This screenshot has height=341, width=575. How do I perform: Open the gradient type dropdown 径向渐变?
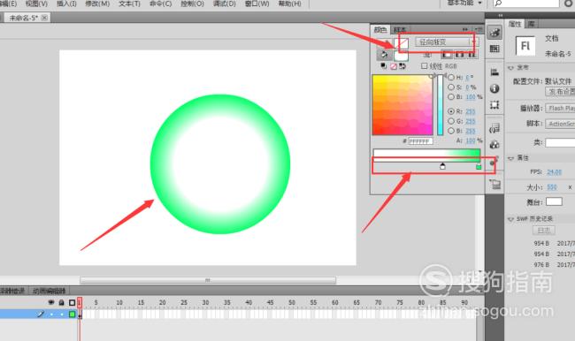(447, 42)
